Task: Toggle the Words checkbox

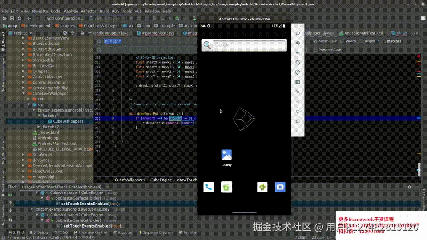Action: click(x=342, y=41)
